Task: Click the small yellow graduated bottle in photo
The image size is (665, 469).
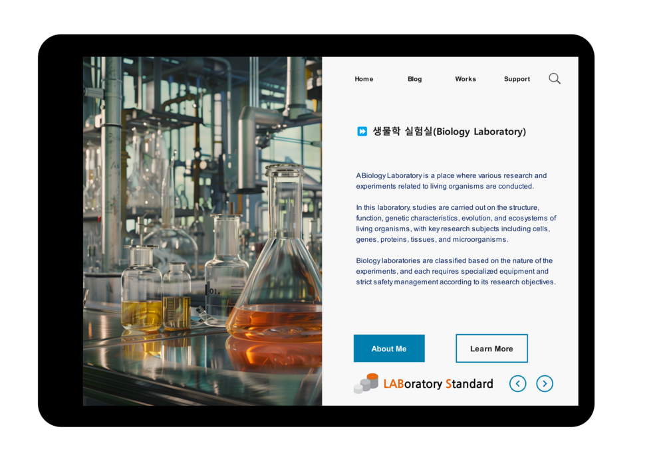Action: [x=176, y=299]
